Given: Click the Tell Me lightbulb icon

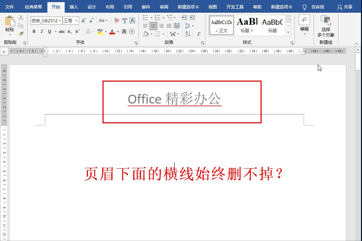Looking at the screenshot, I should pyautogui.click(x=304, y=7).
